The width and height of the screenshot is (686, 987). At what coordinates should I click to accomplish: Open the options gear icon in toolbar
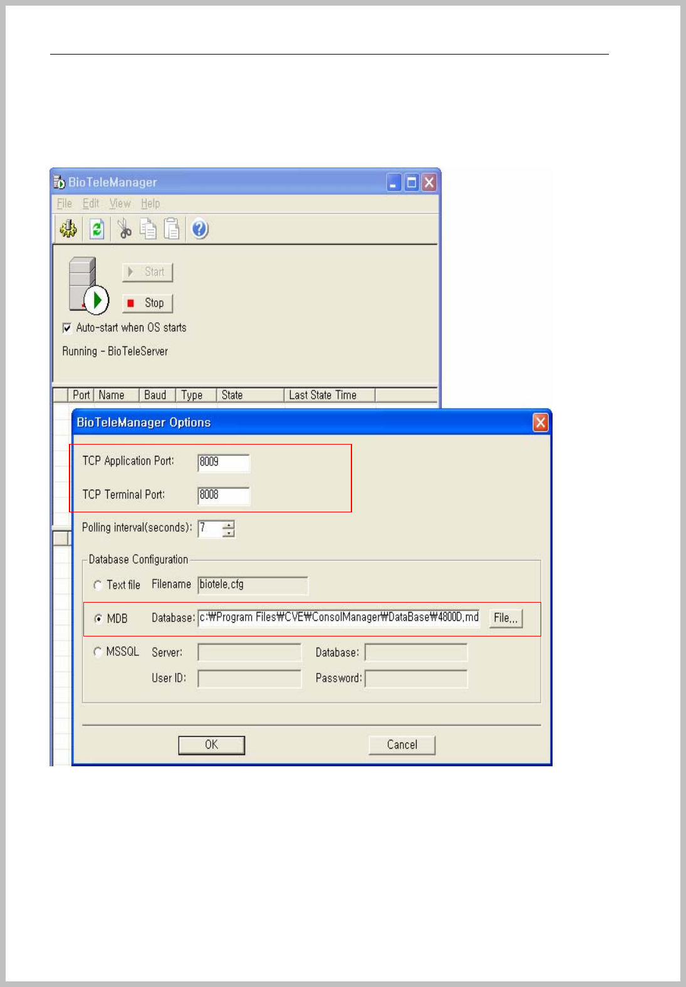click(68, 229)
